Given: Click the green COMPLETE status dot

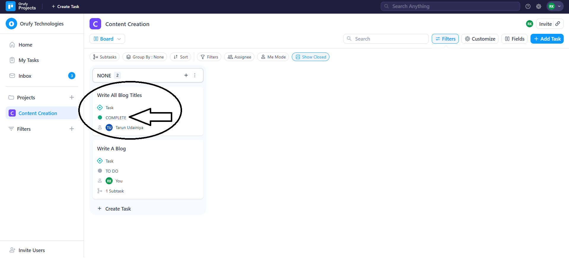Looking at the screenshot, I should click(100, 118).
